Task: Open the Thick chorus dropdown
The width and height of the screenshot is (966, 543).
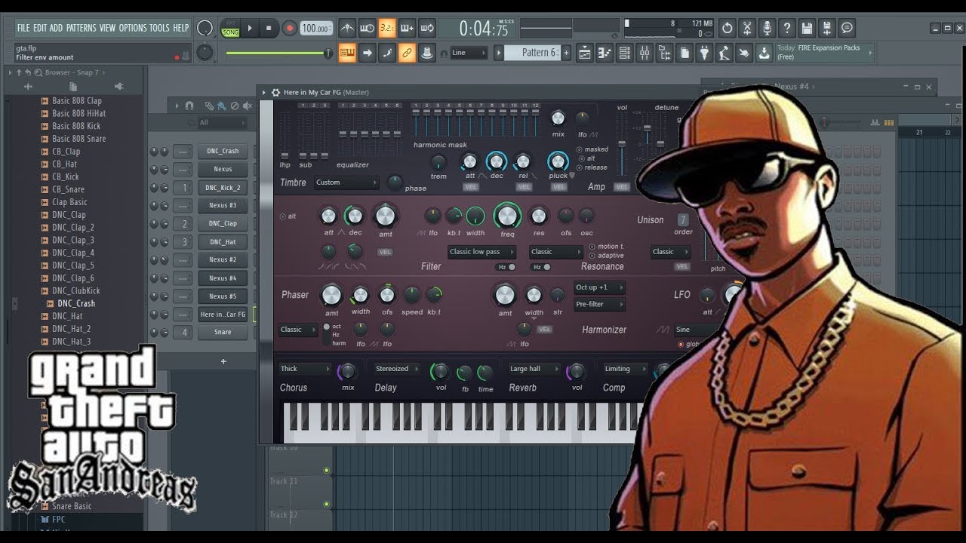Action: (x=305, y=369)
